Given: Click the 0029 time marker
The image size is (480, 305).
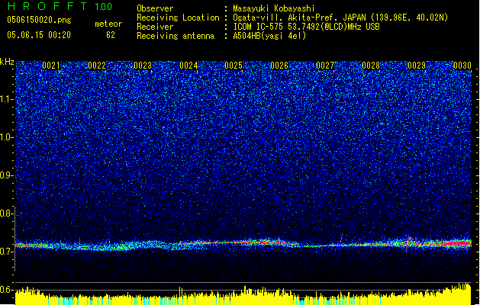Looking at the screenshot, I should click(x=417, y=66).
